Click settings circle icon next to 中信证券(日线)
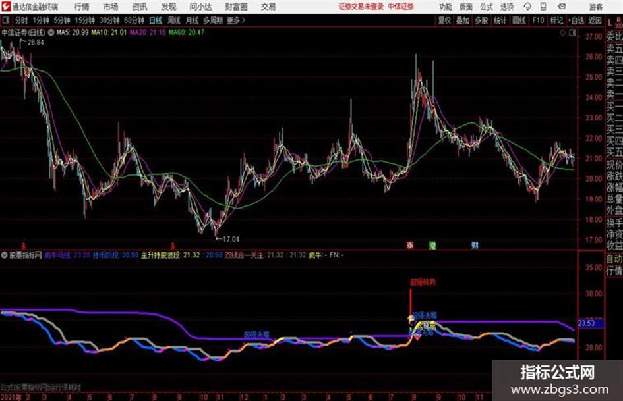 [x=51, y=32]
